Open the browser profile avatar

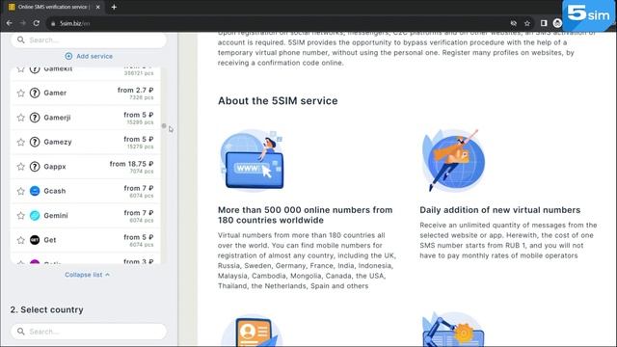(x=557, y=23)
